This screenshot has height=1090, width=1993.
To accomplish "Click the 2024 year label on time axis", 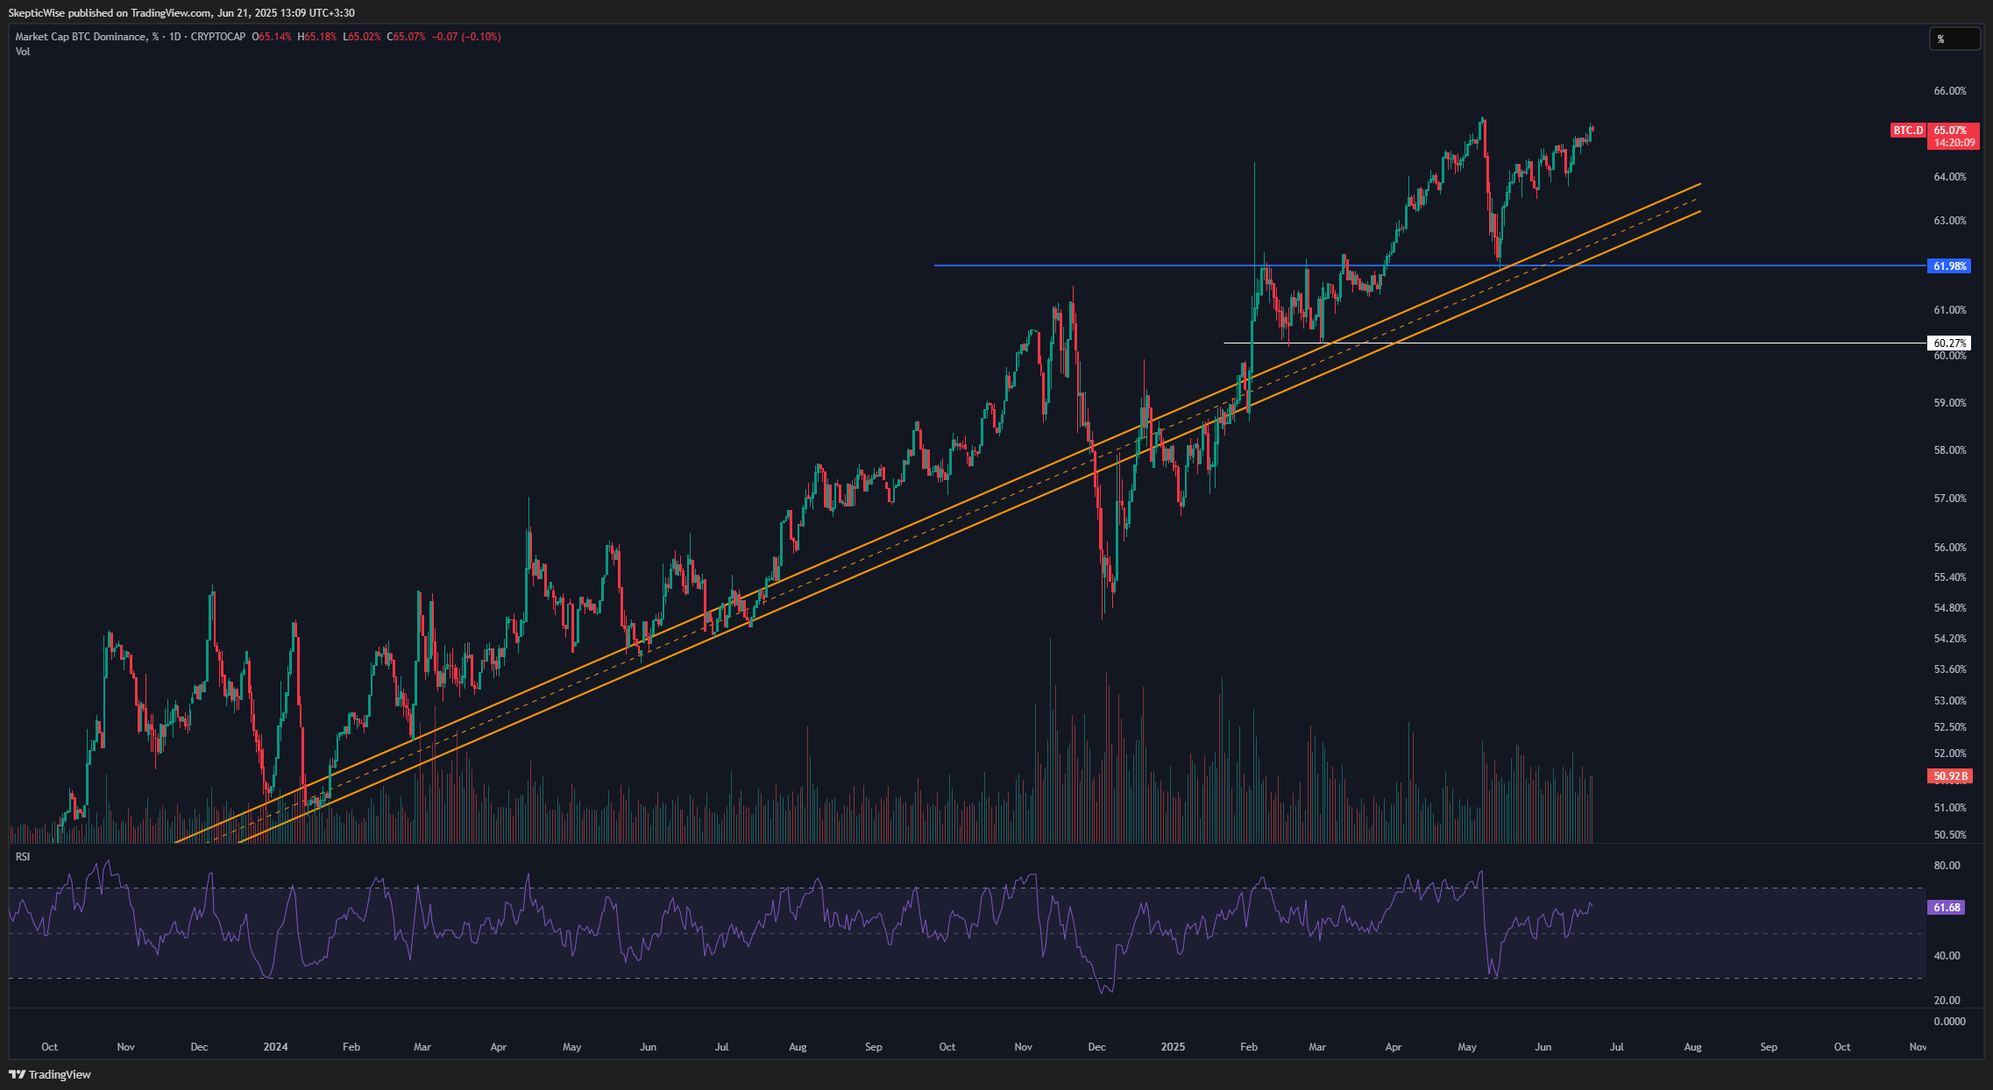I will pos(276,1047).
